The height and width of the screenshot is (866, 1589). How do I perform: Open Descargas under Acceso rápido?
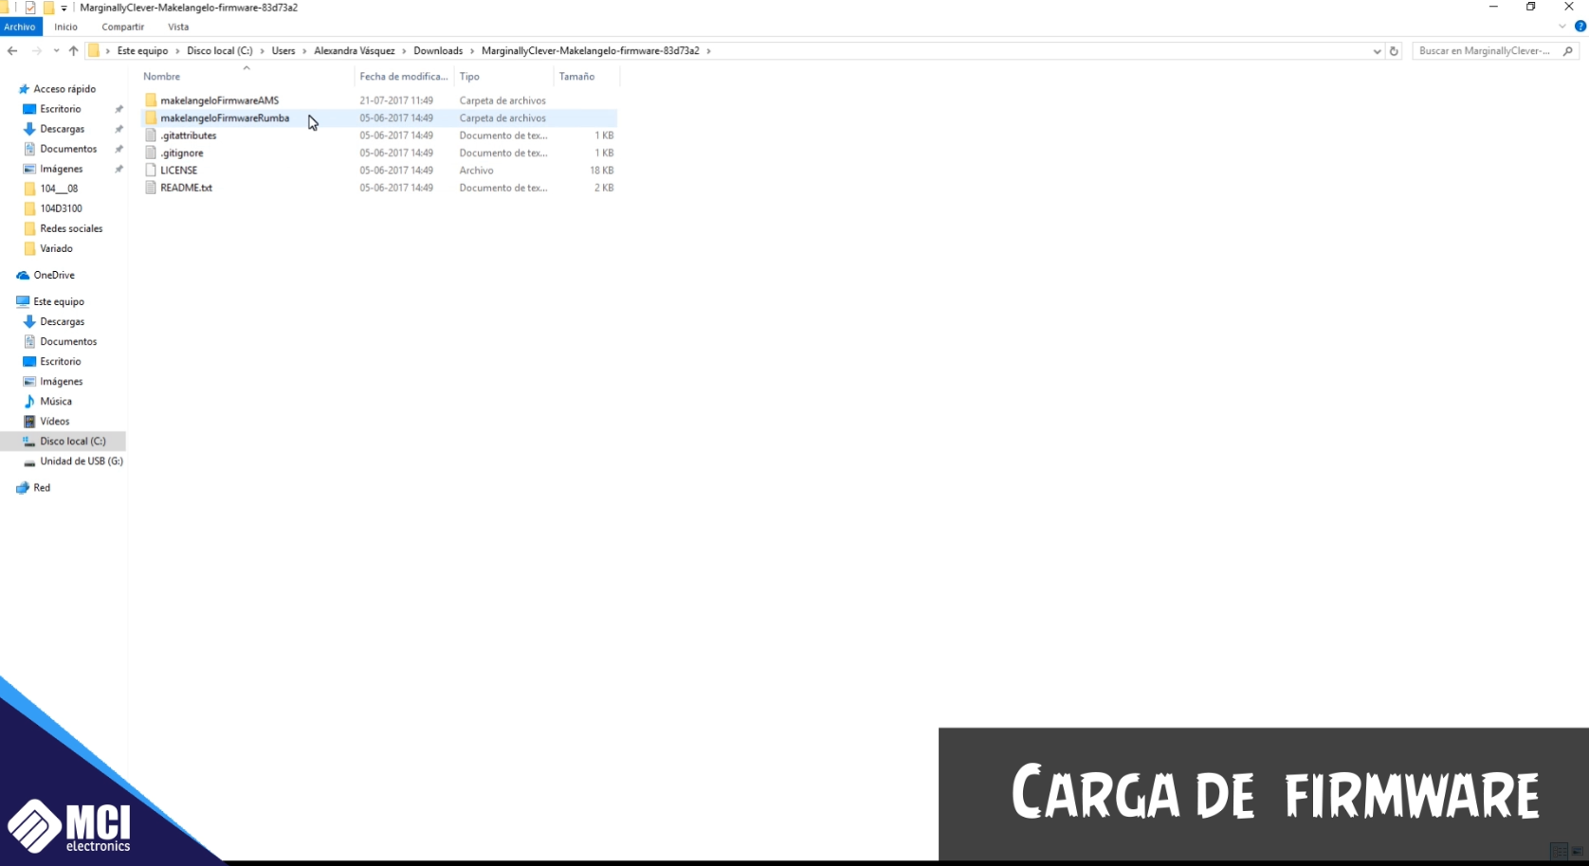(x=62, y=129)
